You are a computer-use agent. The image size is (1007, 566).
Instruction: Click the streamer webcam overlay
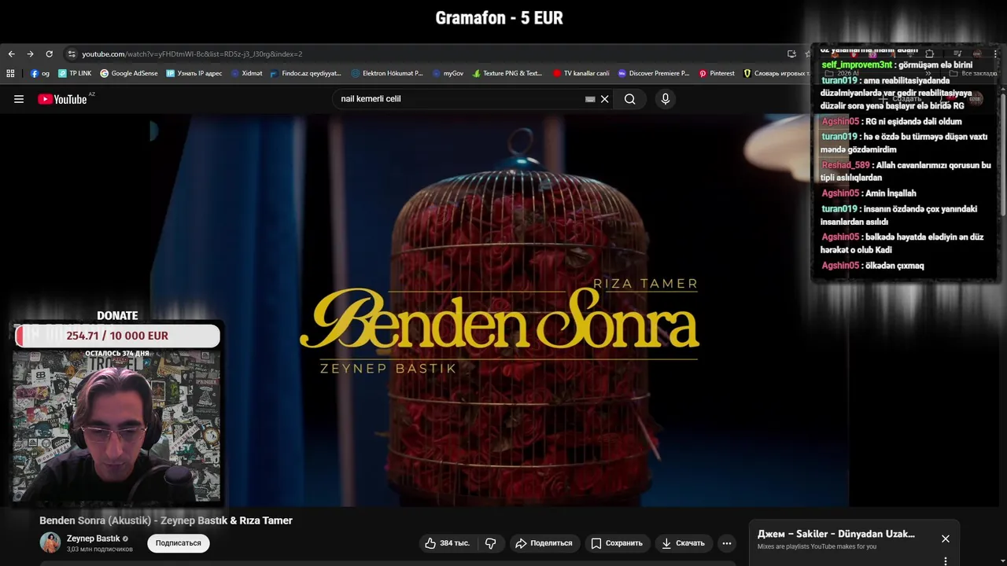[117, 425]
